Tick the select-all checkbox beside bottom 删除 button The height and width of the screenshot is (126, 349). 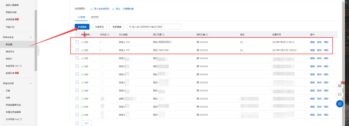pyautogui.click(x=77, y=123)
